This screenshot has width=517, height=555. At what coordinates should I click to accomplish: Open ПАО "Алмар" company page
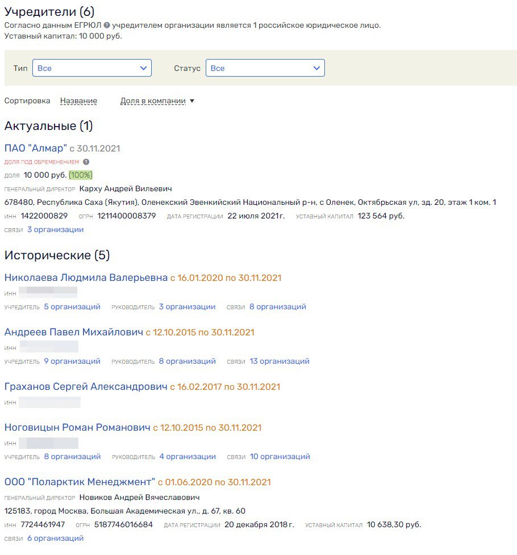point(35,148)
